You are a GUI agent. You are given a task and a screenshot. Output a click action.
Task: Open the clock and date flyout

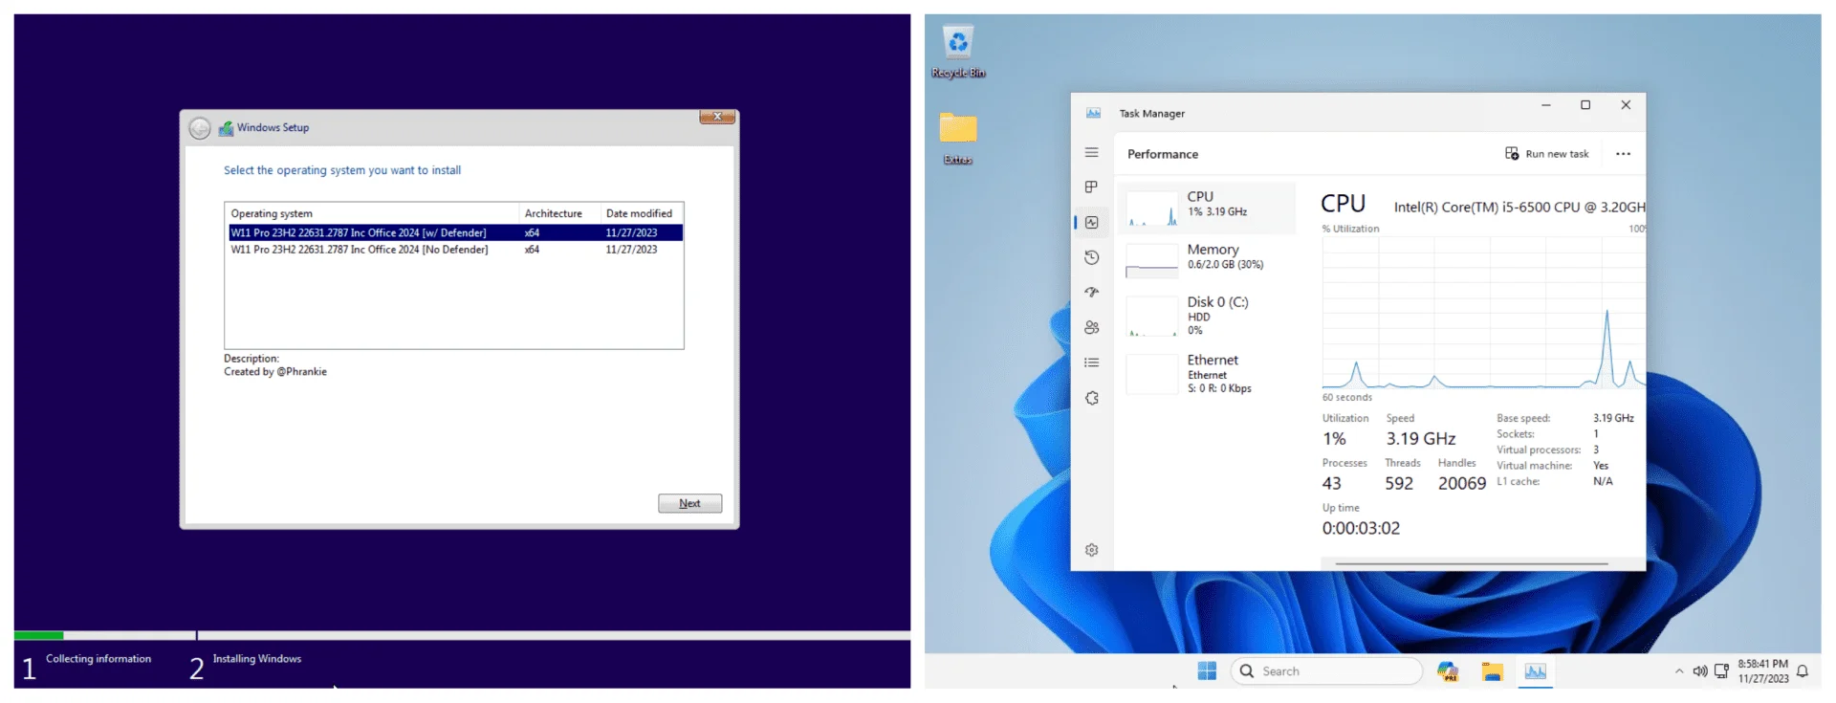(1763, 671)
